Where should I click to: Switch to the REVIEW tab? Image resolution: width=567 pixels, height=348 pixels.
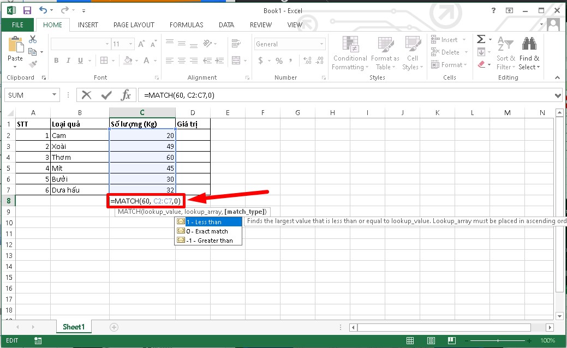[261, 25]
